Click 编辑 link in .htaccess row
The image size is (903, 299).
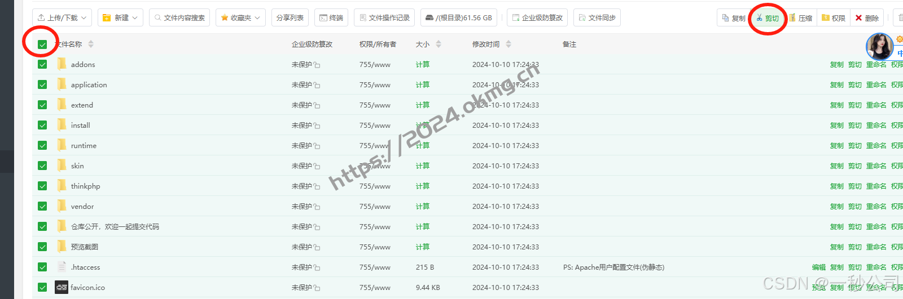(819, 267)
